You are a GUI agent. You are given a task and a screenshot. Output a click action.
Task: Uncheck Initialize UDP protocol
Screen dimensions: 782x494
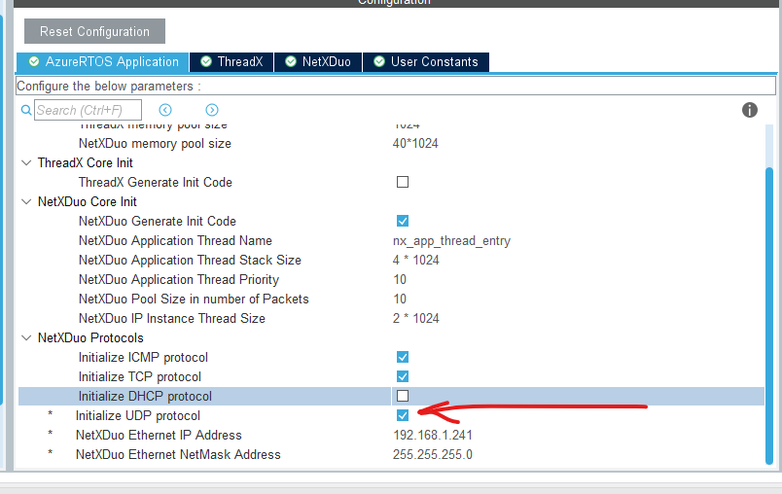pyautogui.click(x=403, y=415)
